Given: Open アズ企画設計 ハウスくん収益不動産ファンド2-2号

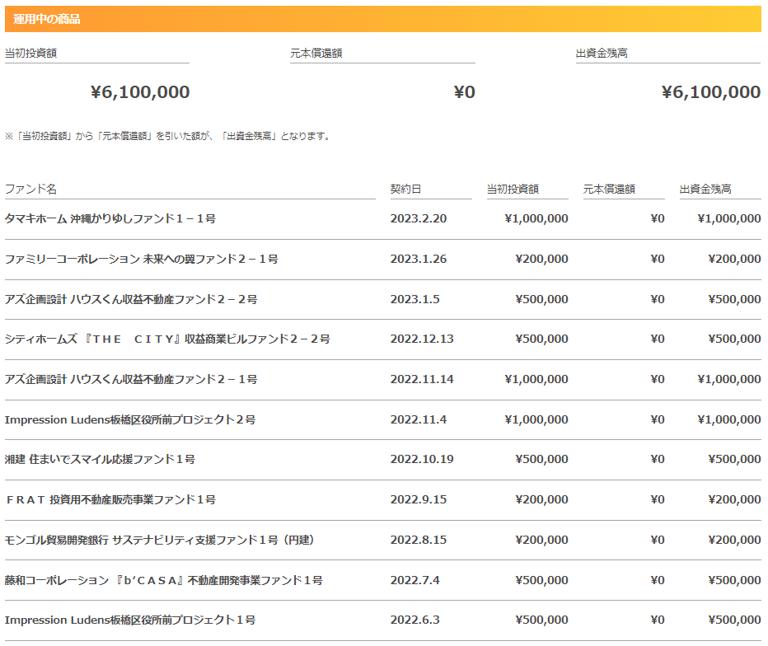Looking at the screenshot, I should (131, 299).
